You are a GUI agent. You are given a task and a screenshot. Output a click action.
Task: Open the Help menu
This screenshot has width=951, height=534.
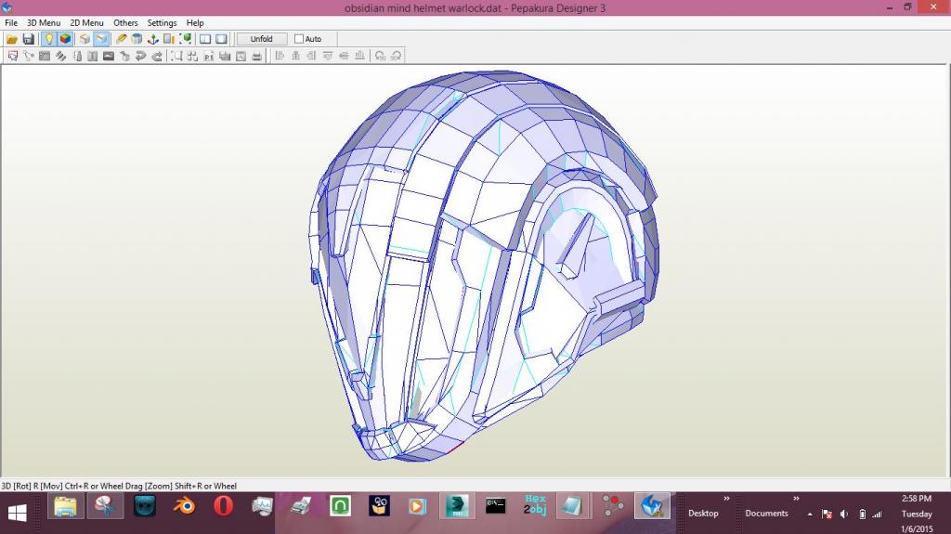coord(195,22)
